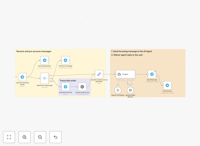This screenshot has width=200, height=146.
Task: Click the Download voice file label
Action: (65, 92)
